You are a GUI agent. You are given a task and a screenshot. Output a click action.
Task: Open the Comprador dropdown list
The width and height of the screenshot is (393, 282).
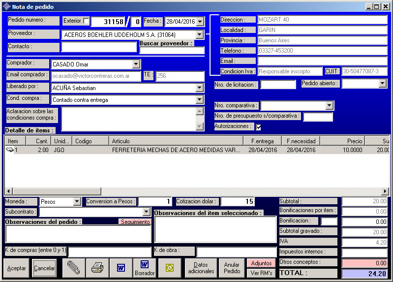point(136,64)
